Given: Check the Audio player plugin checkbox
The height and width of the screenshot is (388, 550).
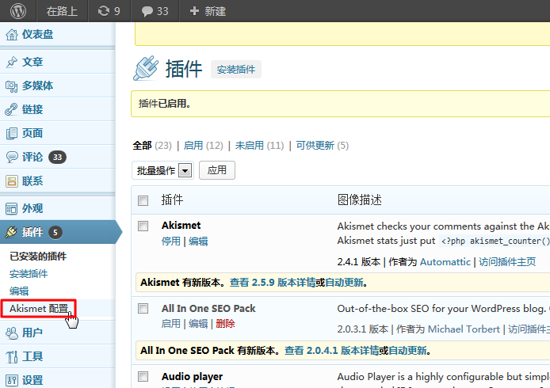Looking at the screenshot, I should [x=143, y=376].
